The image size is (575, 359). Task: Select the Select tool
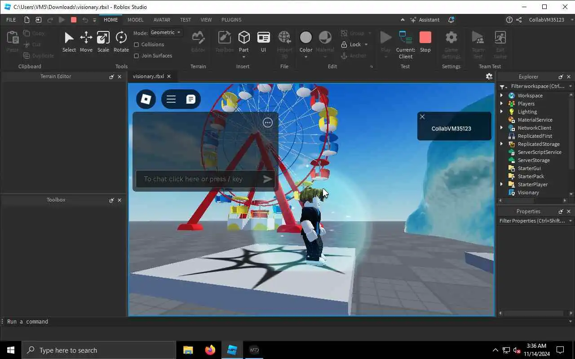pyautogui.click(x=69, y=42)
